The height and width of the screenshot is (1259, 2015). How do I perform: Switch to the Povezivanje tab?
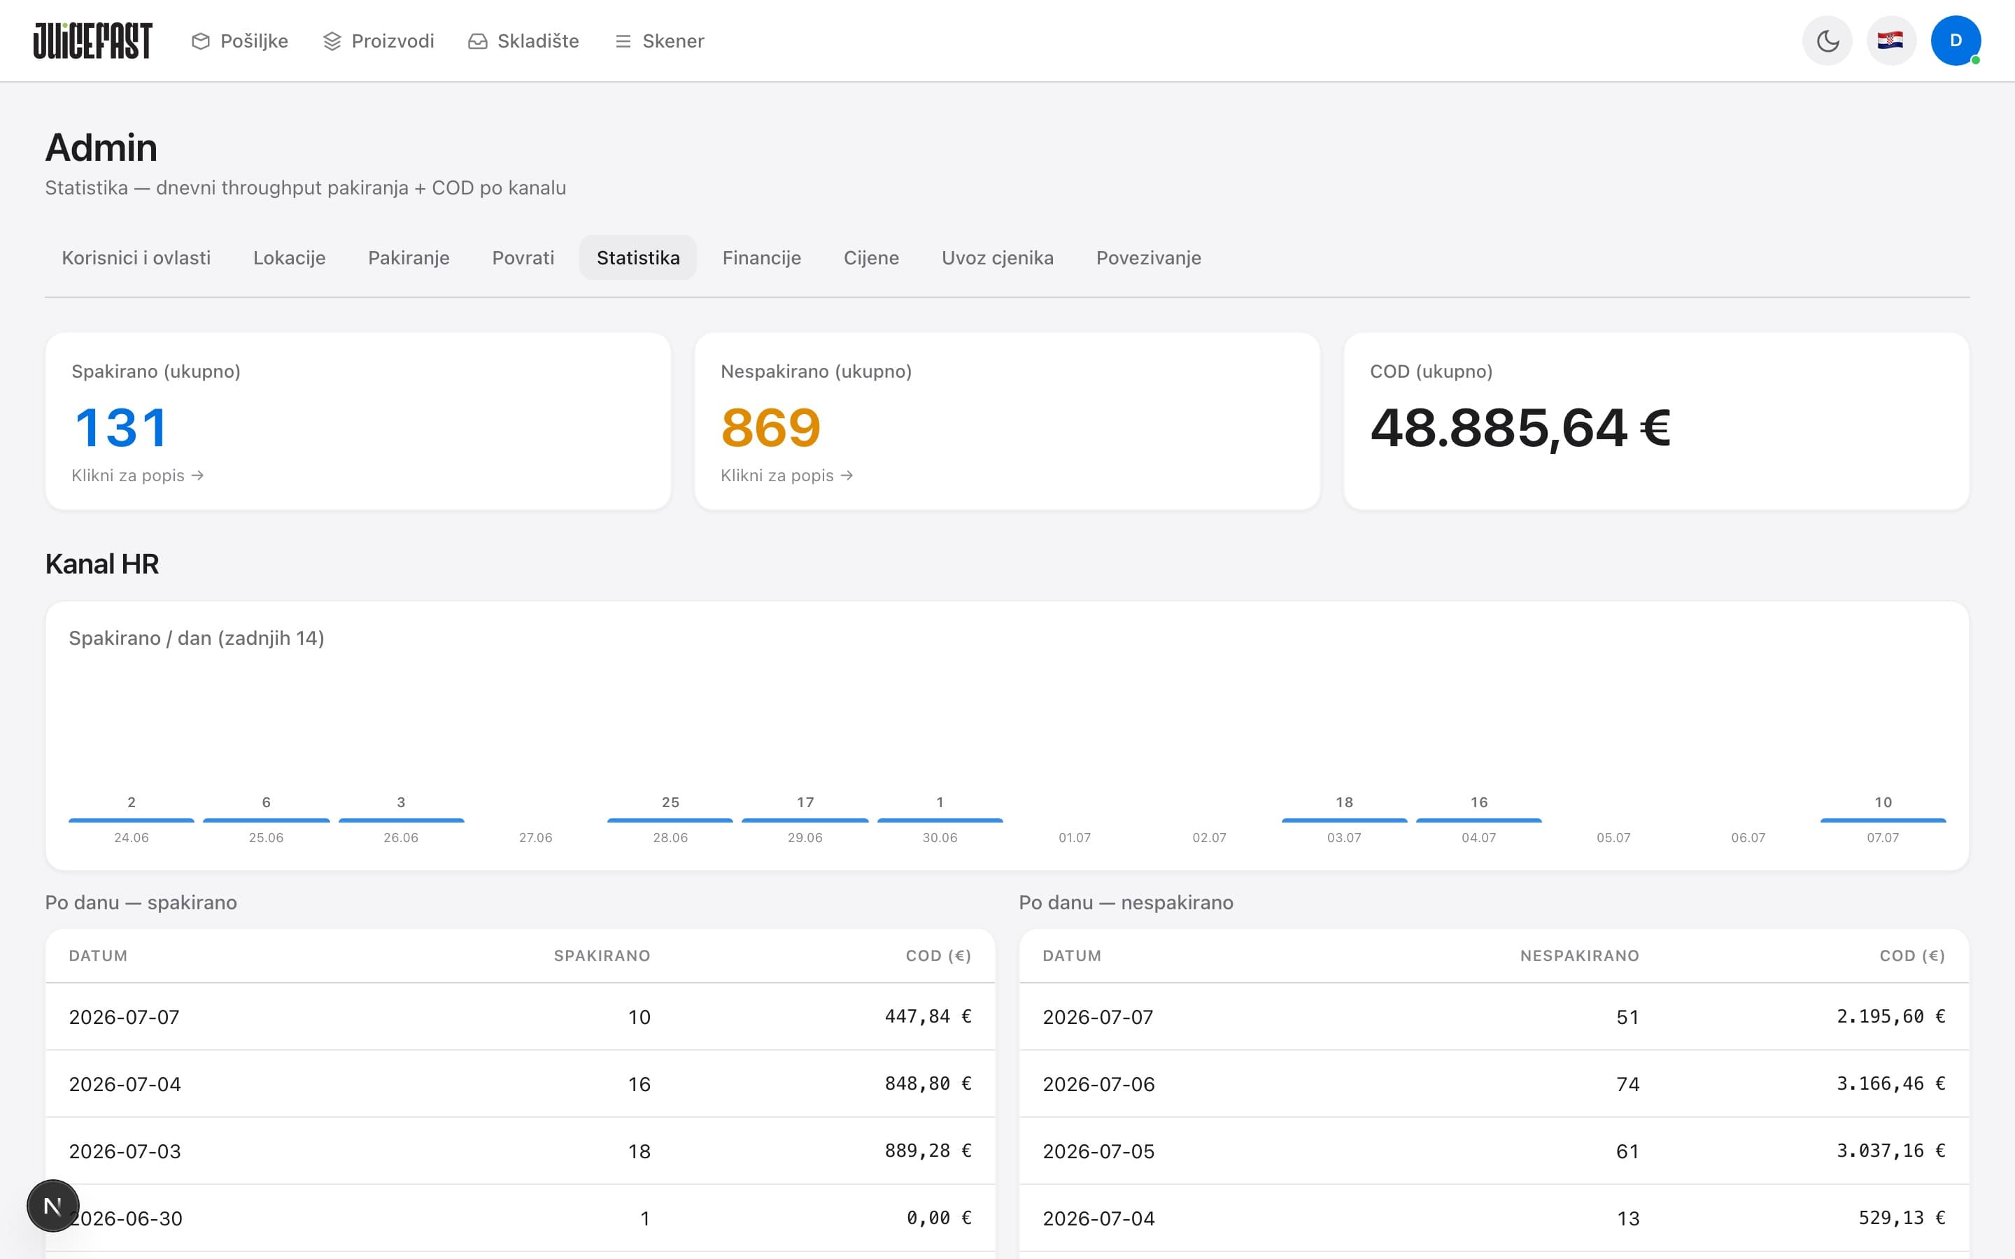1148,257
